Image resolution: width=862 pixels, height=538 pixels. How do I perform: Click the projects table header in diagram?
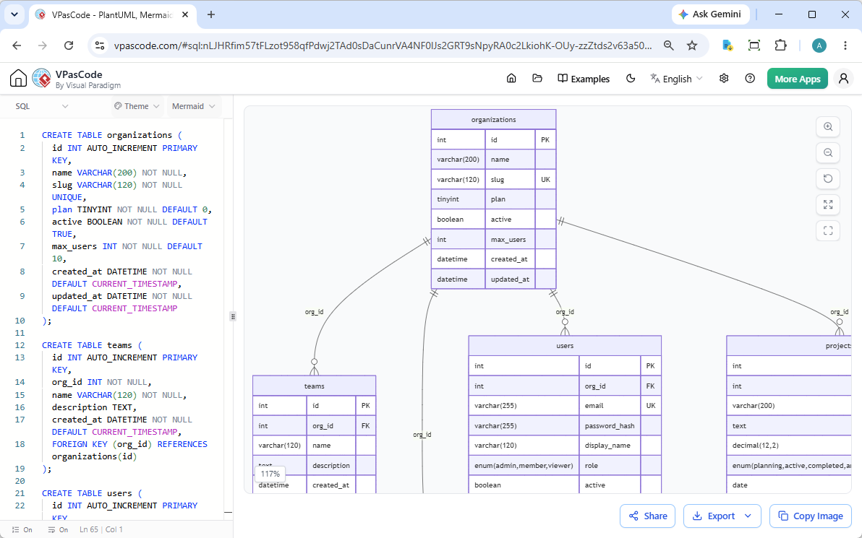point(789,346)
